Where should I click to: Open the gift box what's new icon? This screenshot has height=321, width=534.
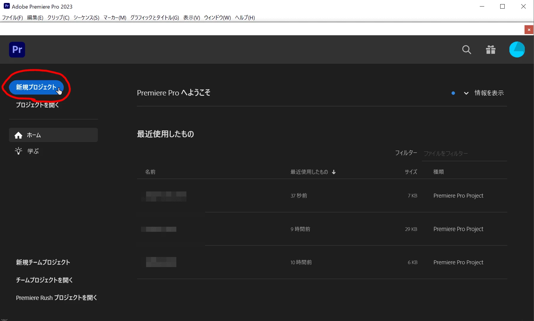coord(491,49)
